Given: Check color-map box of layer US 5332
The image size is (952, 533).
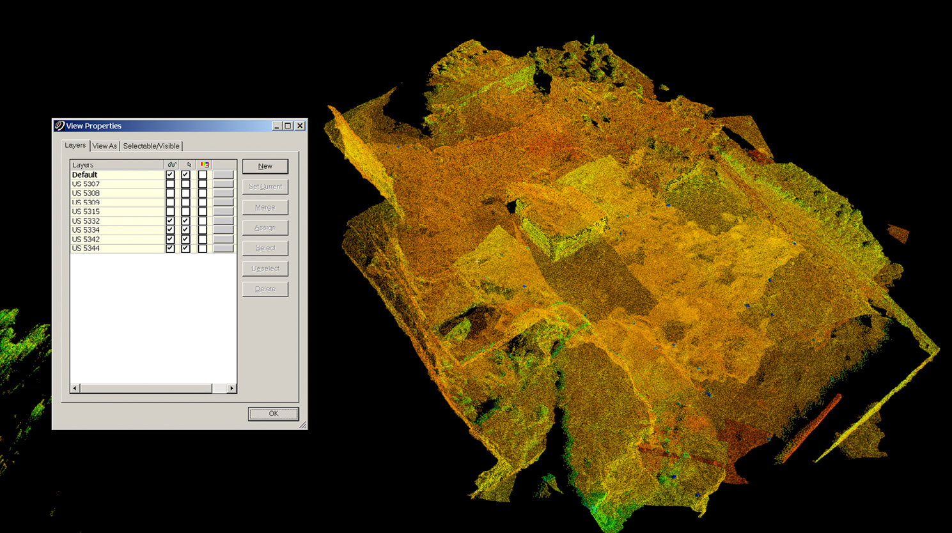Looking at the screenshot, I should click(203, 220).
